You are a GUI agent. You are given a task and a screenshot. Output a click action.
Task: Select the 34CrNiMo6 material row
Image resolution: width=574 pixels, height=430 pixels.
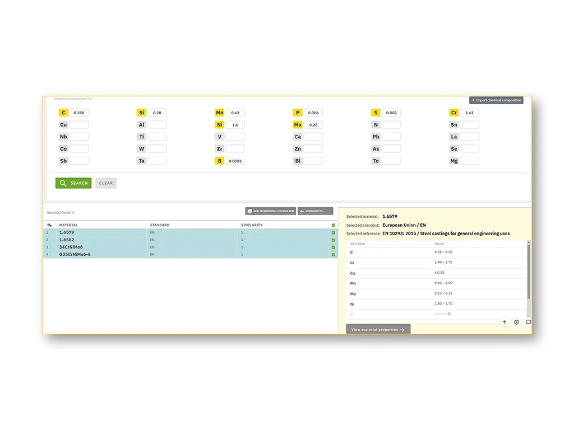(x=71, y=247)
